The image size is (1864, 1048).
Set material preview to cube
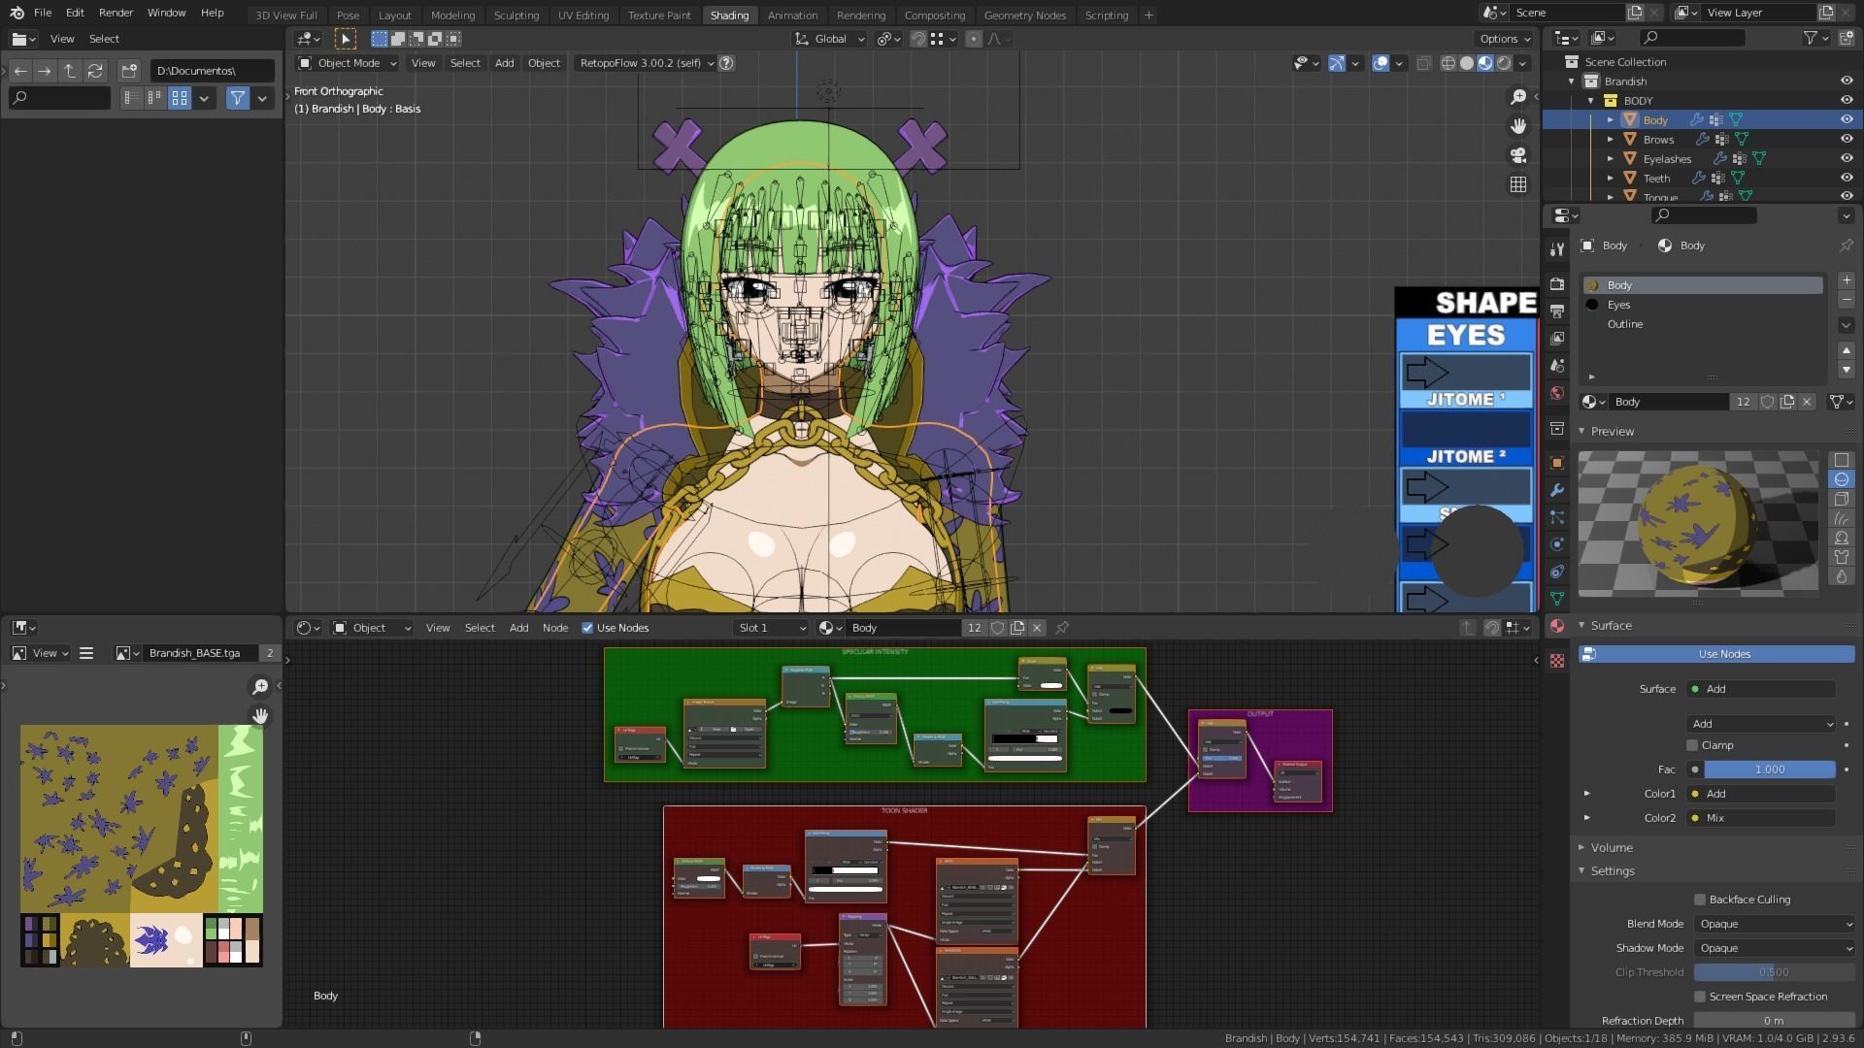pyautogui.click(x=1841, y=499)
